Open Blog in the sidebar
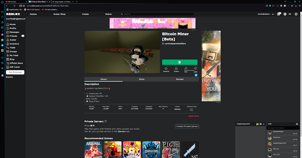The height and width of the screenshot is (158, 302). [11, 59]
